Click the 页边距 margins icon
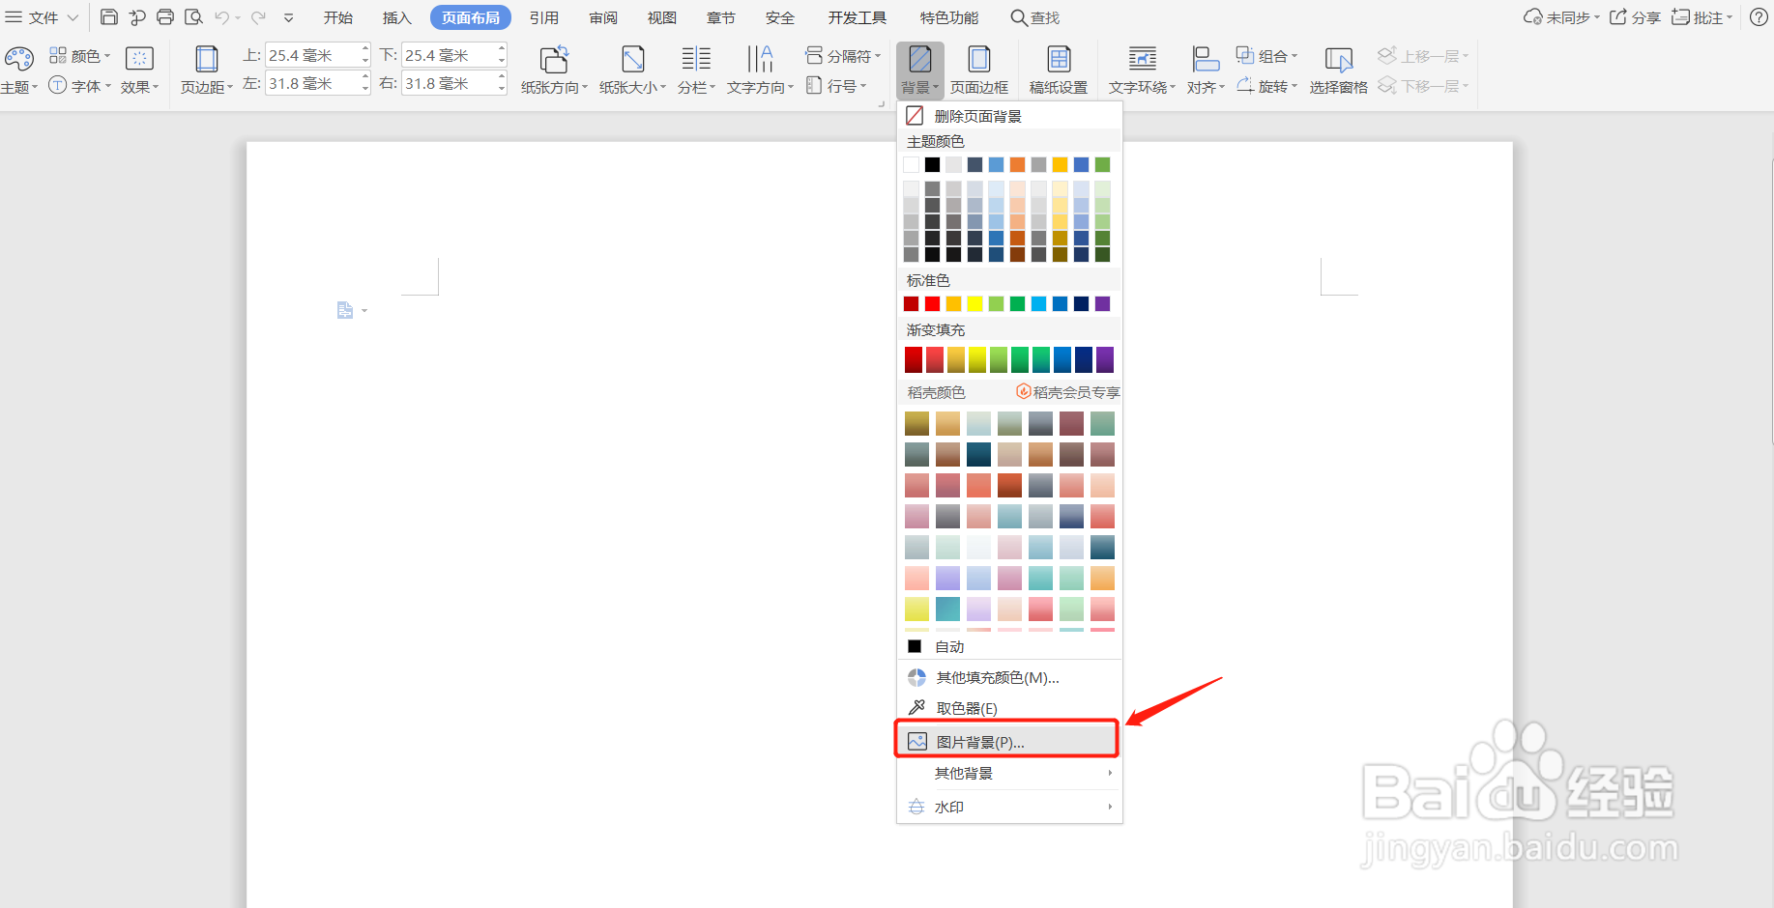Image resolution: width=1774 pixels, height=908 pixels. 207,59
